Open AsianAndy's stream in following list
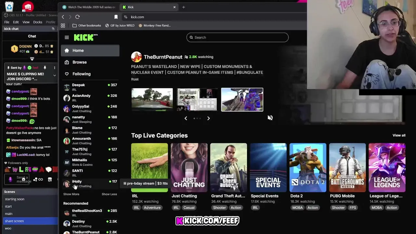The image size is (416, 234). click(x=90, y=98)
